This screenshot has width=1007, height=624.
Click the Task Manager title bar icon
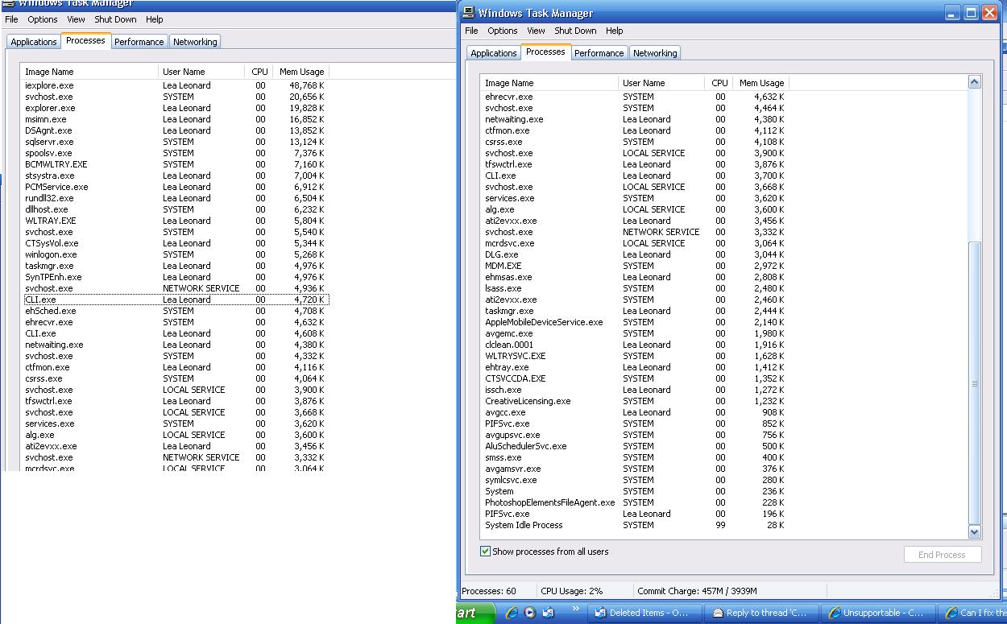468,13
